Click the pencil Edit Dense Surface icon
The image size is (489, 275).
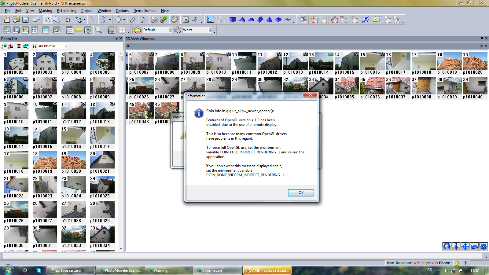pyautogui.click(x=334, y=20)
